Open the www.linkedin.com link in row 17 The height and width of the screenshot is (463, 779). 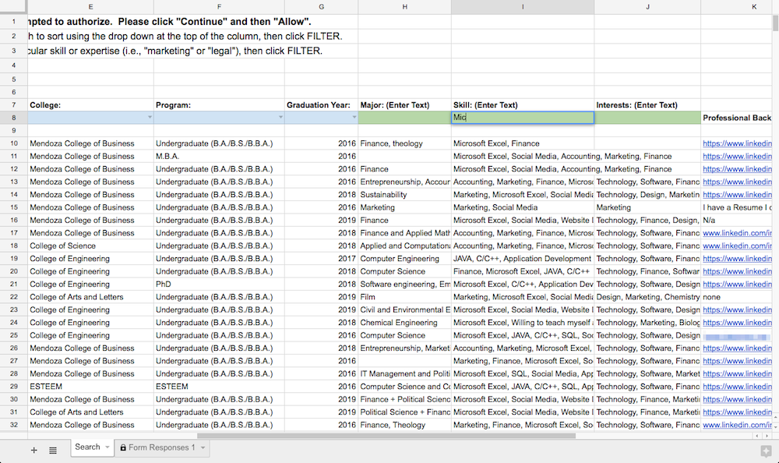click(737, 233)
